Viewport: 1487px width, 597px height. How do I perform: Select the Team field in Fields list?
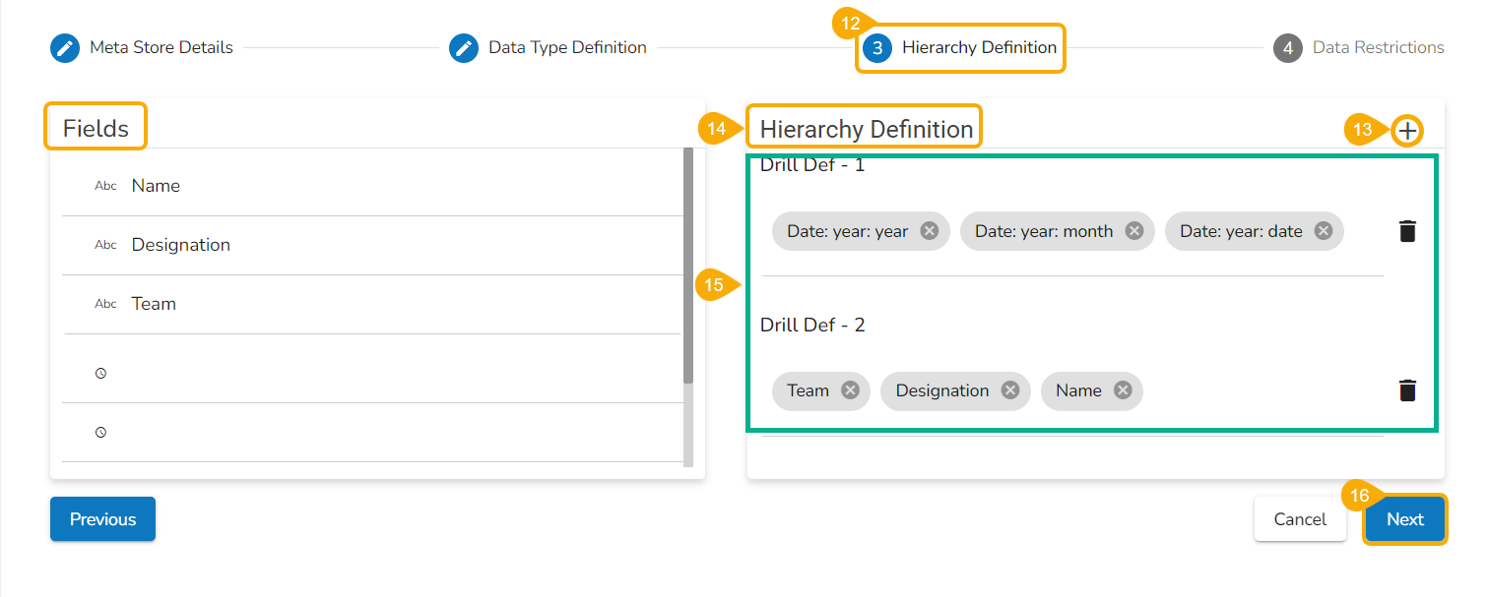pos(154,304)
